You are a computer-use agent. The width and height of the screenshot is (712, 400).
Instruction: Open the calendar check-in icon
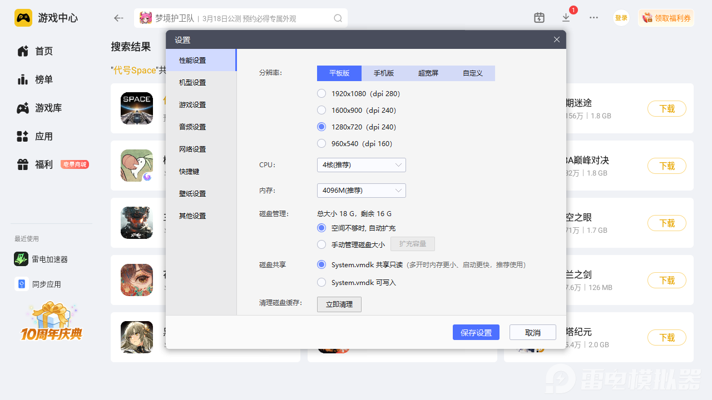[539, 18]
